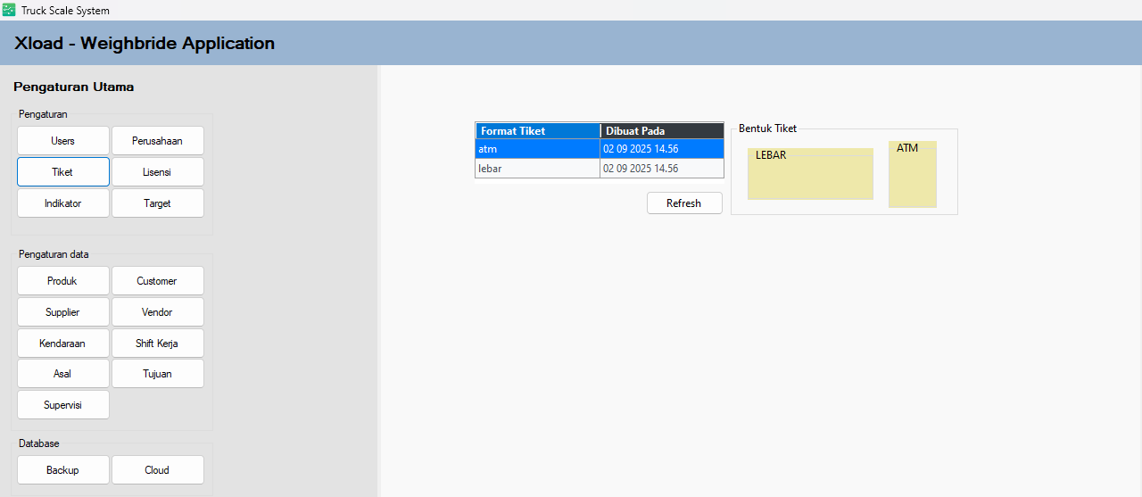Viewport: 1142px width, 497px height.
Task: Open the Users settings
Action: click(x=63, y=141)
